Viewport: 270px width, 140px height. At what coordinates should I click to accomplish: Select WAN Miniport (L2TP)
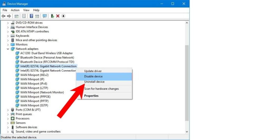[34, 88]
